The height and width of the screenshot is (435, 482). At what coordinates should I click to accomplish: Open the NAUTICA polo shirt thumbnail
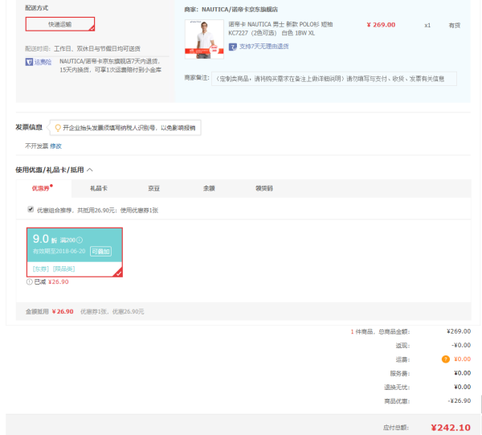[x=204, y=39]
